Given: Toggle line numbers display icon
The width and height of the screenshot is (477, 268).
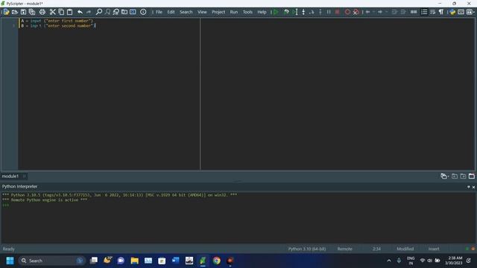Looking at the screenshot, I should (424, 12).
